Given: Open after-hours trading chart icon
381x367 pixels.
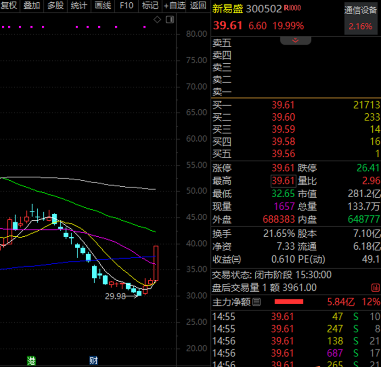Looking at the screenshot, I should 375,288.
